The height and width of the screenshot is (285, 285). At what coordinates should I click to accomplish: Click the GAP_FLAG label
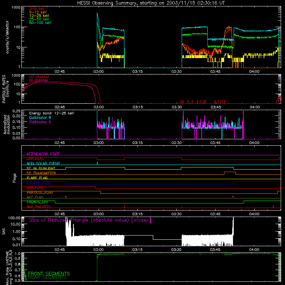click(35, 159)
